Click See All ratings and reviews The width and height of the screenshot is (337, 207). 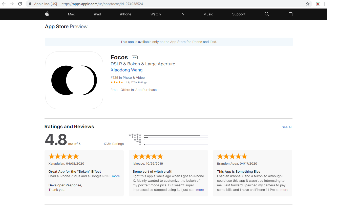pos(287,127)
